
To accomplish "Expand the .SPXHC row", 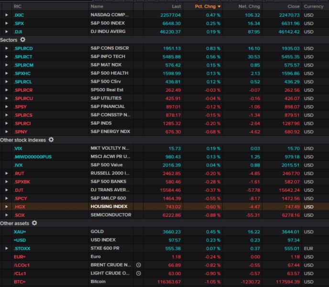I will coord(7,73).
